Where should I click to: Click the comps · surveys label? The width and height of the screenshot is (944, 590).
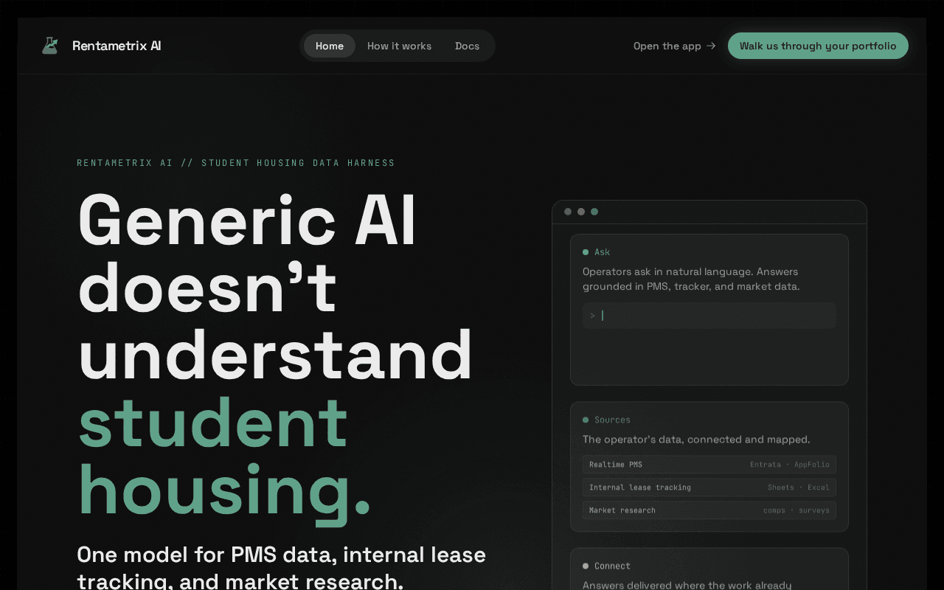796,510
